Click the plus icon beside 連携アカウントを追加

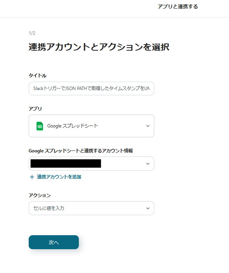tap(32, 177)
